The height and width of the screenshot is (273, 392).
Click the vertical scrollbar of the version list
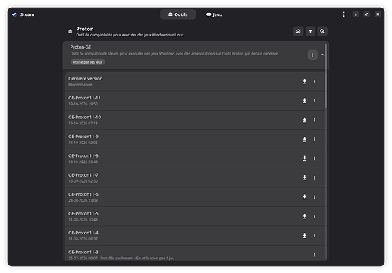pyautogui.click(x=325, y=76)
